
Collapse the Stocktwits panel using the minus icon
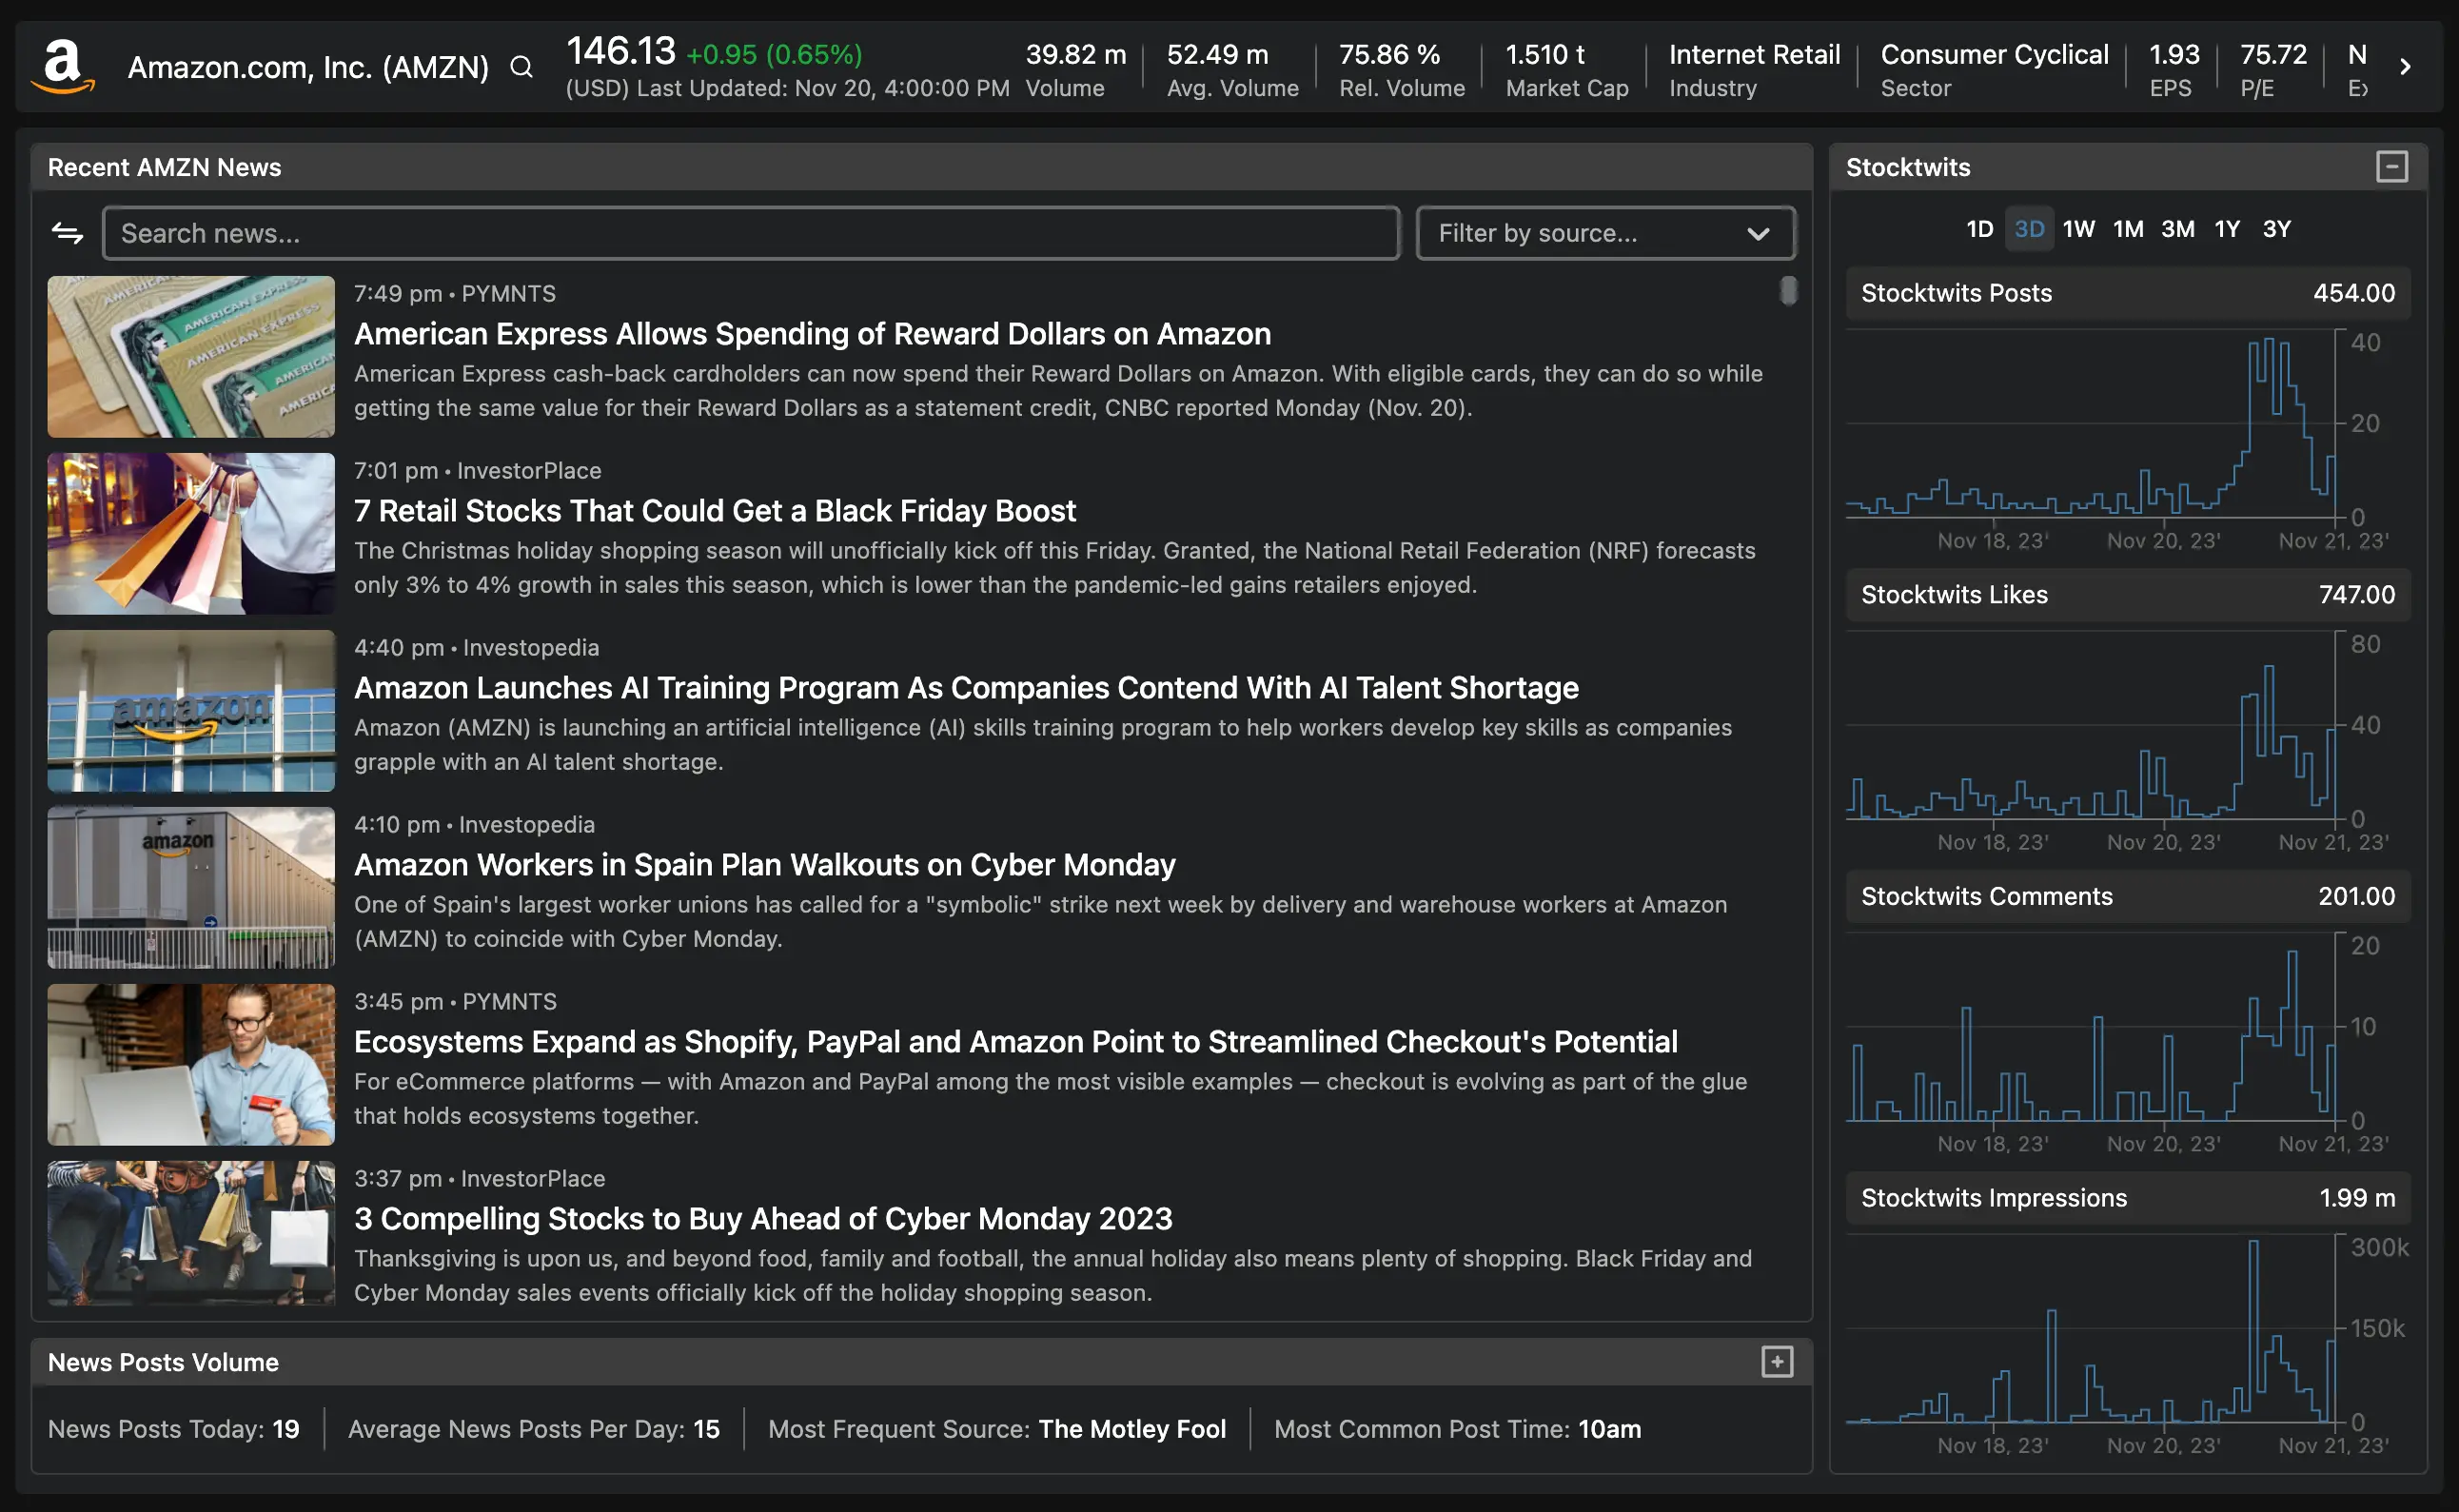tap(2392, 167)
